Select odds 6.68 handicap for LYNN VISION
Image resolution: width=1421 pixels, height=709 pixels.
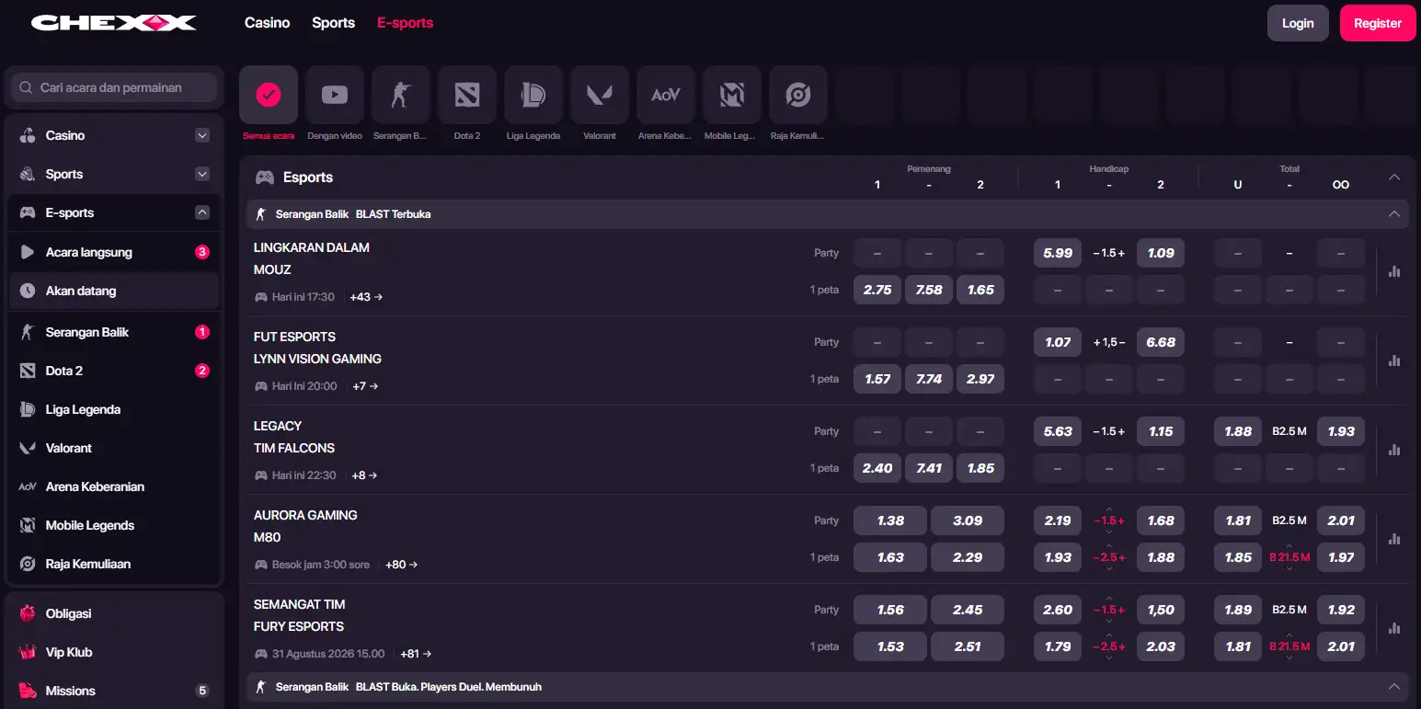(1161, 342)
